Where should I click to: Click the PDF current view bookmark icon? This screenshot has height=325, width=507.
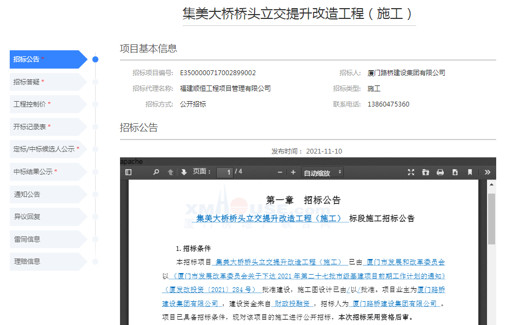click(x=470, y=173)
